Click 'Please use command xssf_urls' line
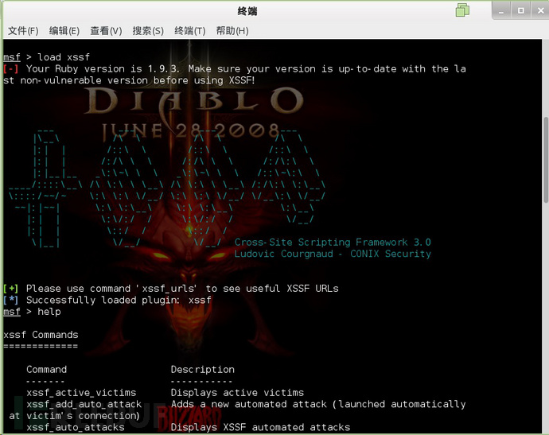This screenshot has width=549, height=435. [x=182, y=289]
